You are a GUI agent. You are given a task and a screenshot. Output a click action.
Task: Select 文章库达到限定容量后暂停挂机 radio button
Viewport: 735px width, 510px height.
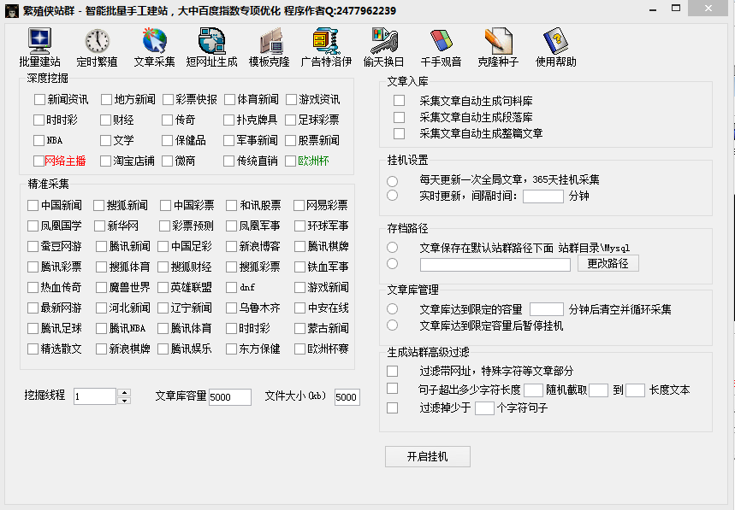(393, 325)
